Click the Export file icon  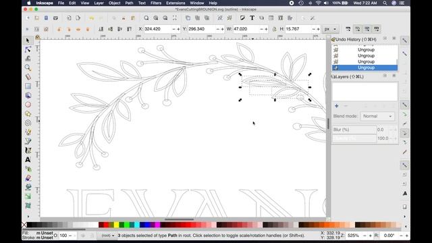[78, 18]
